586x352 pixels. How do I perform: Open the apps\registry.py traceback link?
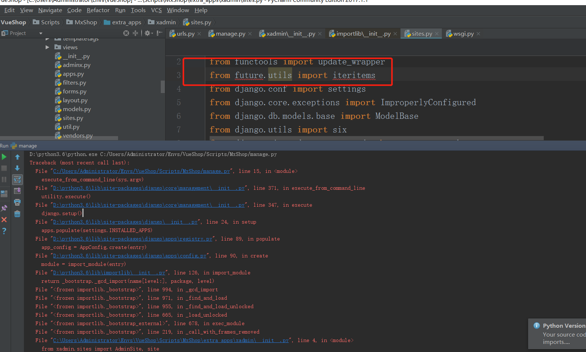[132, 239]
